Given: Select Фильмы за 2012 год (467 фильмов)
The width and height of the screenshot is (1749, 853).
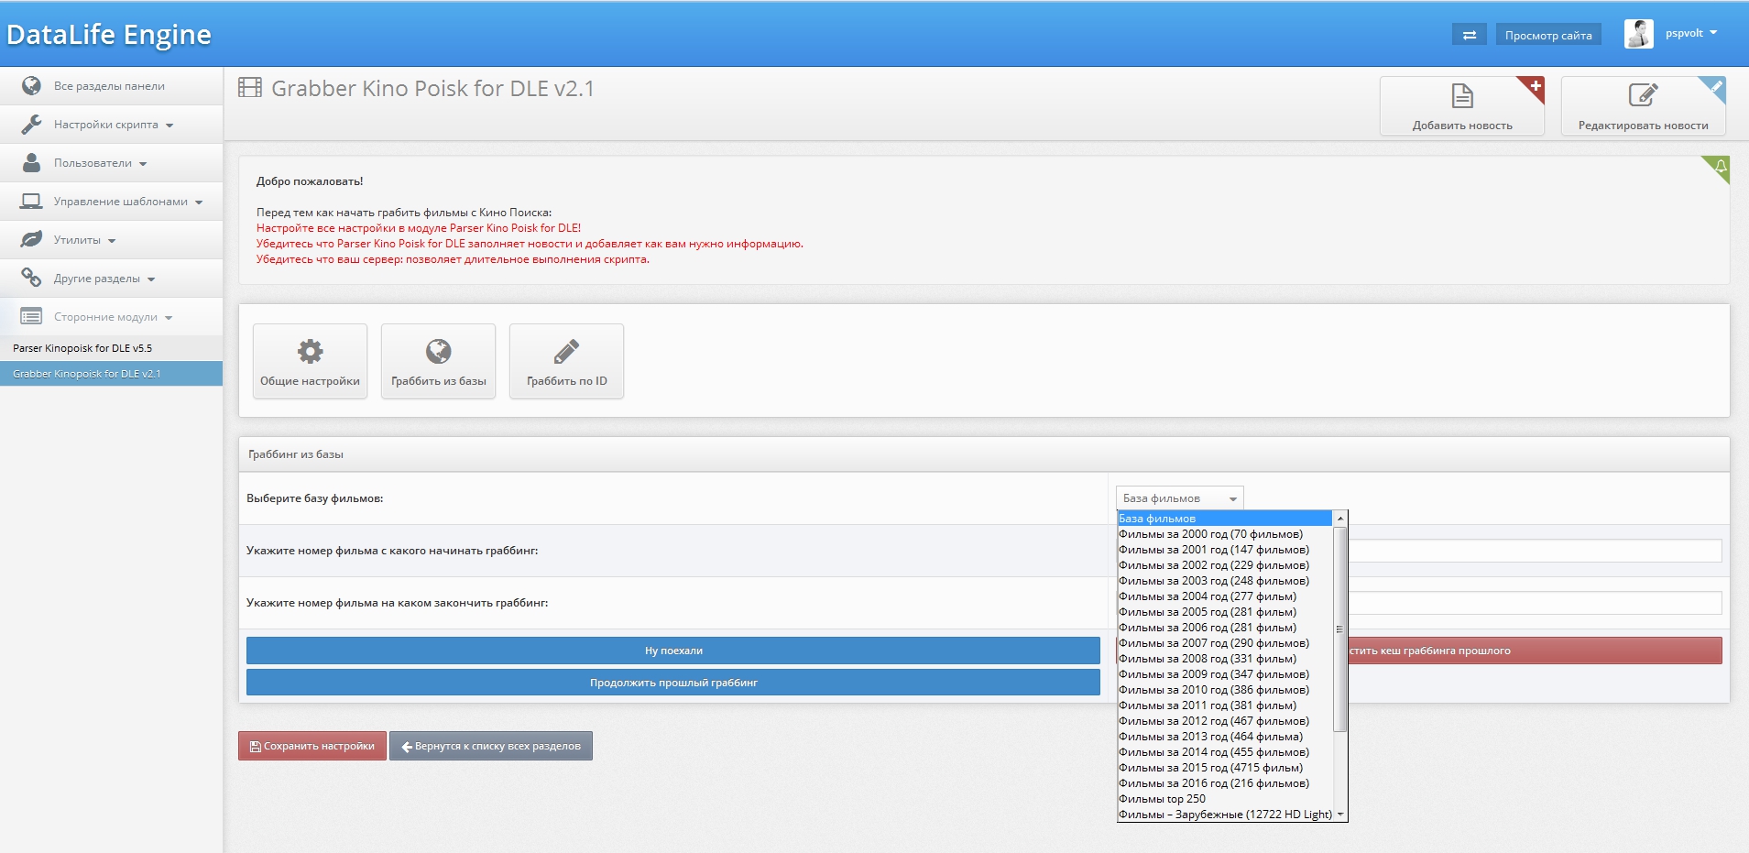Looking at the screenshot, I should (1225, 721).
